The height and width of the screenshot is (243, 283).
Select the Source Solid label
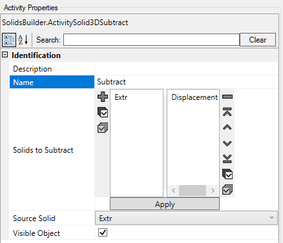point(34,219)
